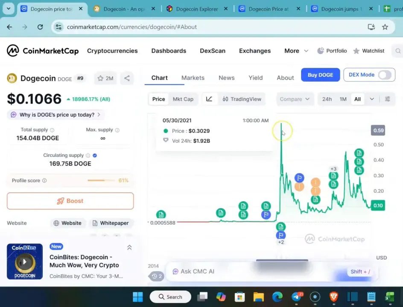Open File Explorer from the taskbar
The height and width of the screenshot is (307, 403).
[258, 297]
